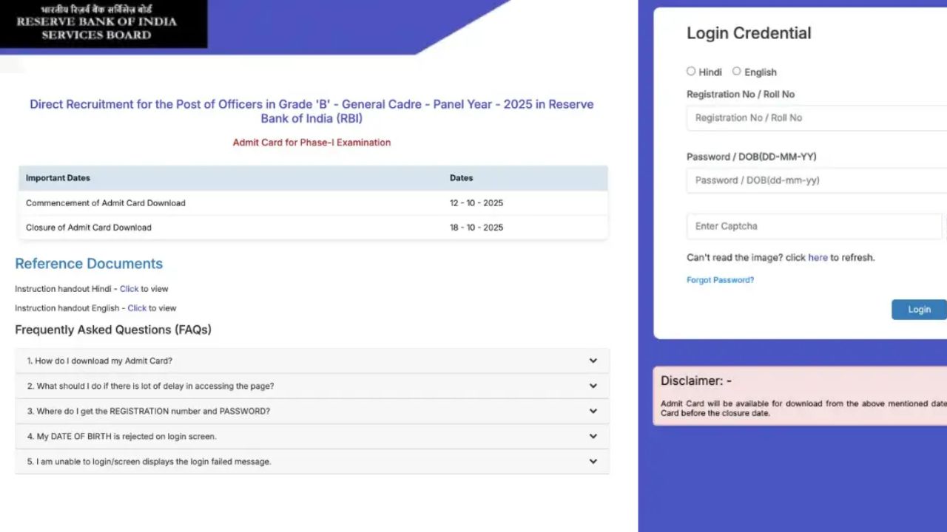Click the 'here' link to refresh captcha

click(818, 258)
